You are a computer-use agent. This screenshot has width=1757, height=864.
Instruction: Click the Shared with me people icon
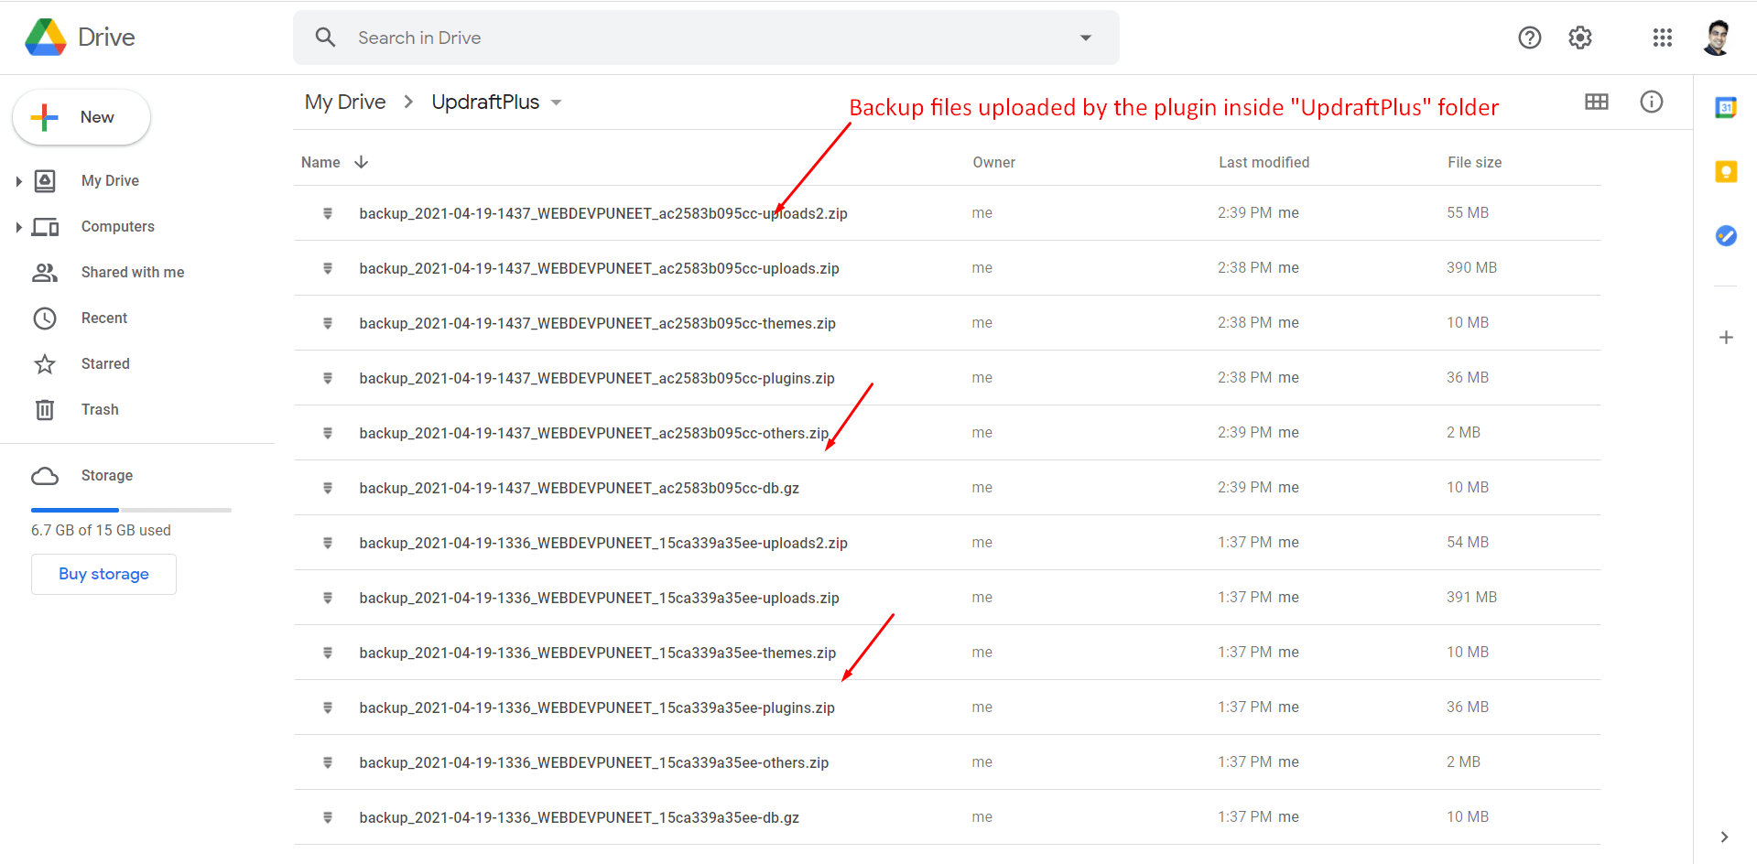[45, 272]
